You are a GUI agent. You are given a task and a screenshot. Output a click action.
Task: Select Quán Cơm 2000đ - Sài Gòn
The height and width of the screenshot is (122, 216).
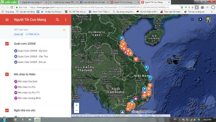pyautogui.click(x=31, y=51)
